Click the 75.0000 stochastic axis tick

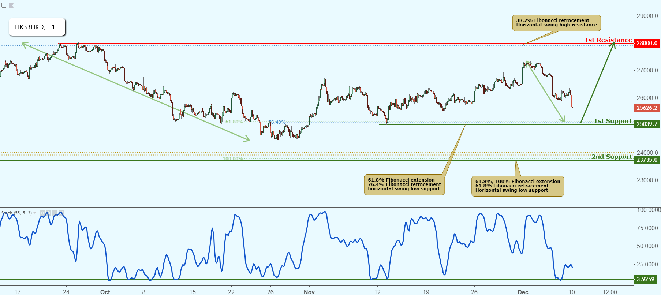coord(647,228)
